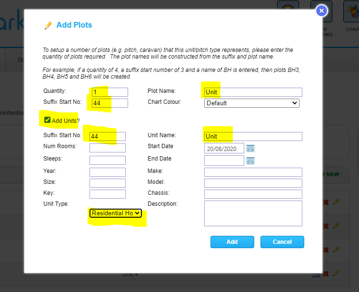This screenshot has width=359, height=292.
Task: Click into the Plot Name text field
Action: [x=253, y=92]
